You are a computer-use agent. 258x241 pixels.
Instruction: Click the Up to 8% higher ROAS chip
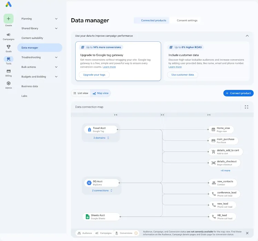186,47
